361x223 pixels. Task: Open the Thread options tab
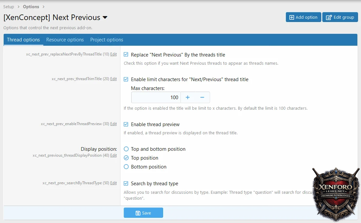click(x=23, y=40)
